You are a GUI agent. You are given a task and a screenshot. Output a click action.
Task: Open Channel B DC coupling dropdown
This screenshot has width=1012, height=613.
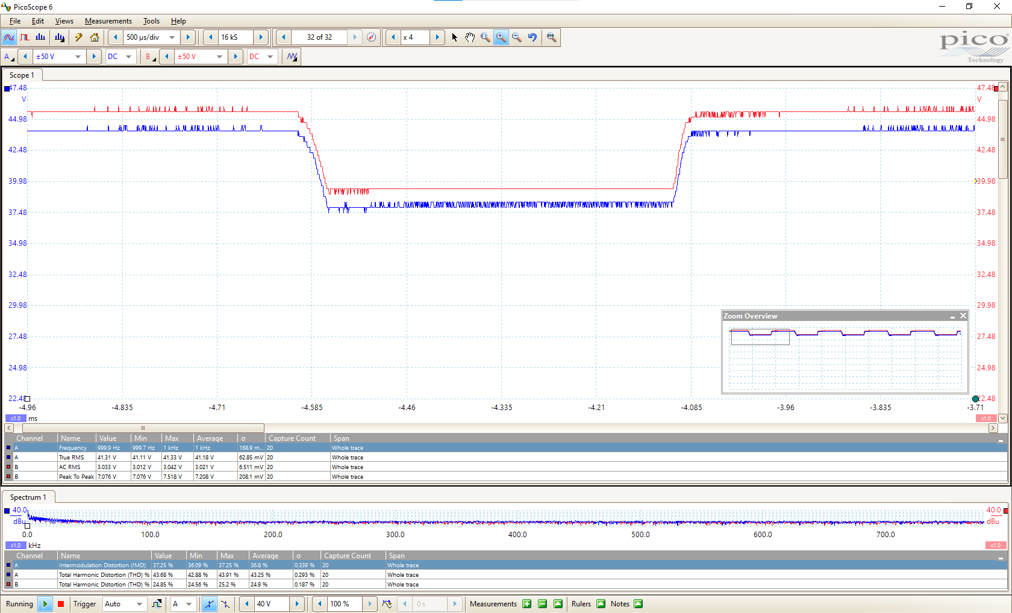coord(270,57)
